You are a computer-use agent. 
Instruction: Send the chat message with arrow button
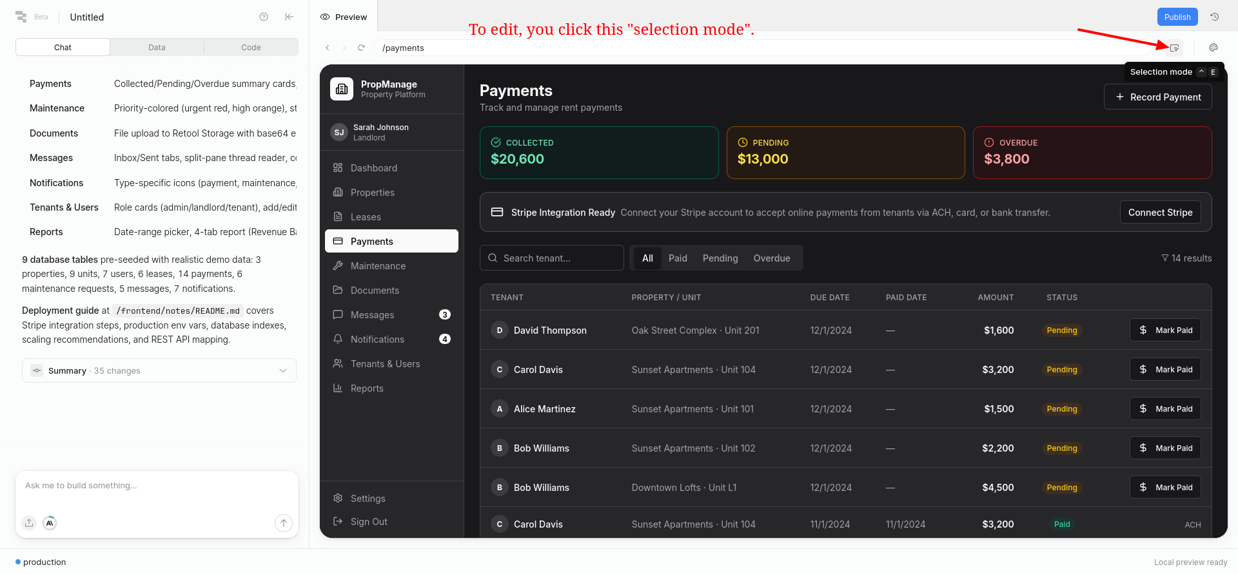284,523
